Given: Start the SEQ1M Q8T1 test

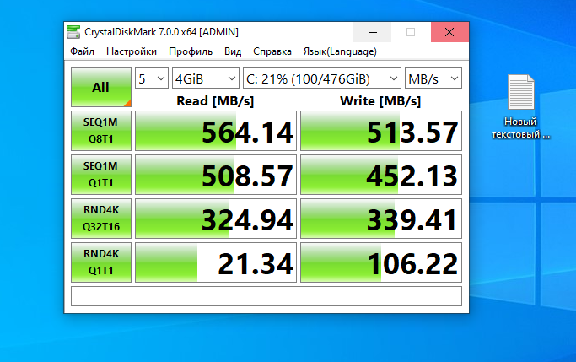Looking at the screenshot, I should (x=101, y=131).
